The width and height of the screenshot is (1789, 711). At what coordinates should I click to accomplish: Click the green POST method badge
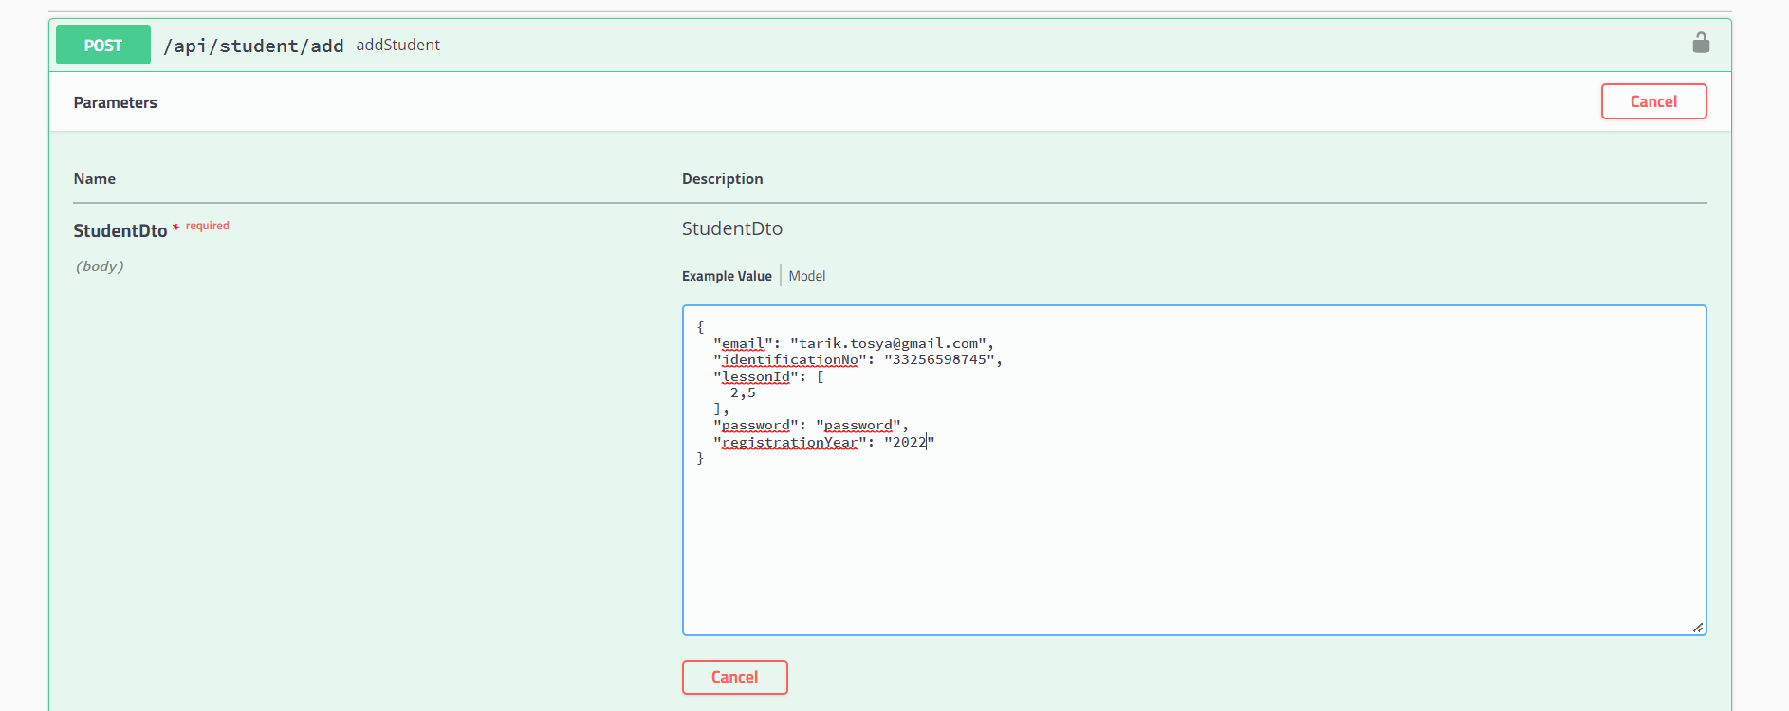pyautogui.click(x=103, y=45)
